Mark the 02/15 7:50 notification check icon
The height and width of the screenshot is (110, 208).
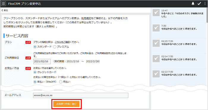pos(156,43)
